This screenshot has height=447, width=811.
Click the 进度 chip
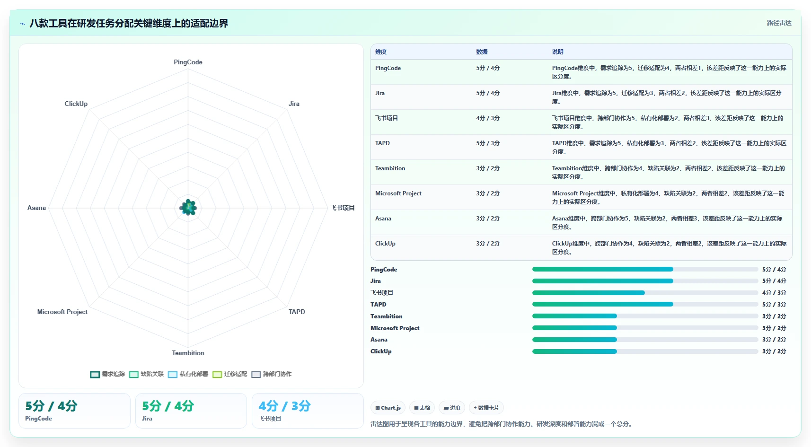pos(452,408)
